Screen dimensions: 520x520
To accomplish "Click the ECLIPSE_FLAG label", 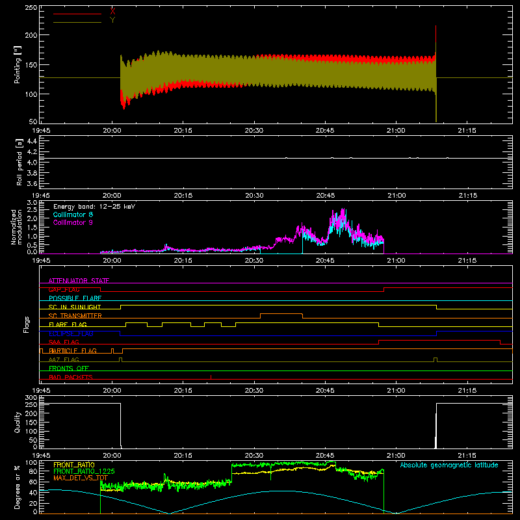I will pos(71,333).
